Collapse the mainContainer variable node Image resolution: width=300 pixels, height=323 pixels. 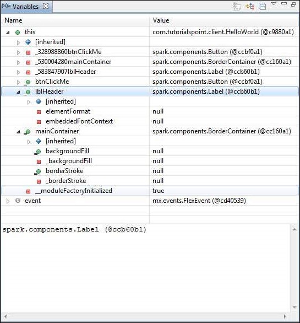(x=18, y=132)
